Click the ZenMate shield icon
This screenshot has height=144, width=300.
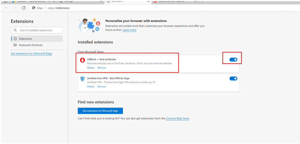tap(82, 79)
